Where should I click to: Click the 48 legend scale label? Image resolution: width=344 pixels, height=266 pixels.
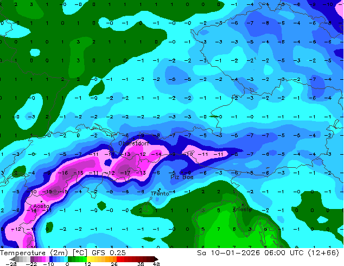pos(156,264)
